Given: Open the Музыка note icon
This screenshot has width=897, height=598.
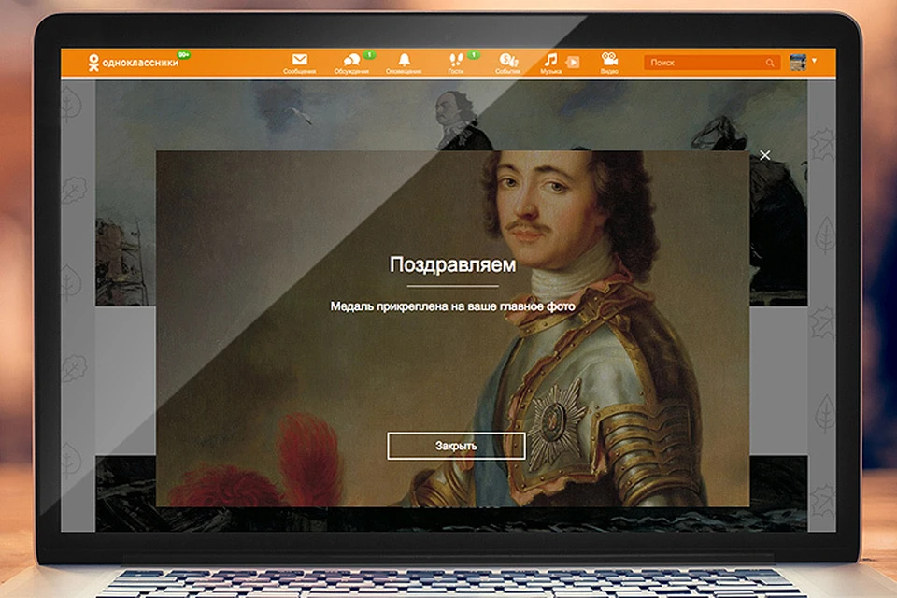Looking at the screenshot, I should click(x=550, y=60).
